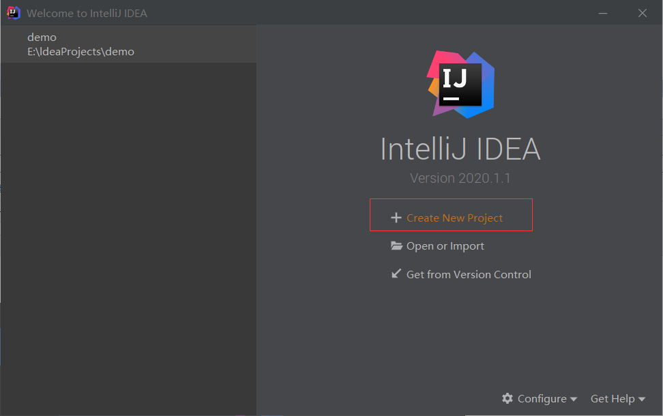Click the arrow icon for Version Control
The height and width of the screenshot is (416, 663).
point(396,274)
